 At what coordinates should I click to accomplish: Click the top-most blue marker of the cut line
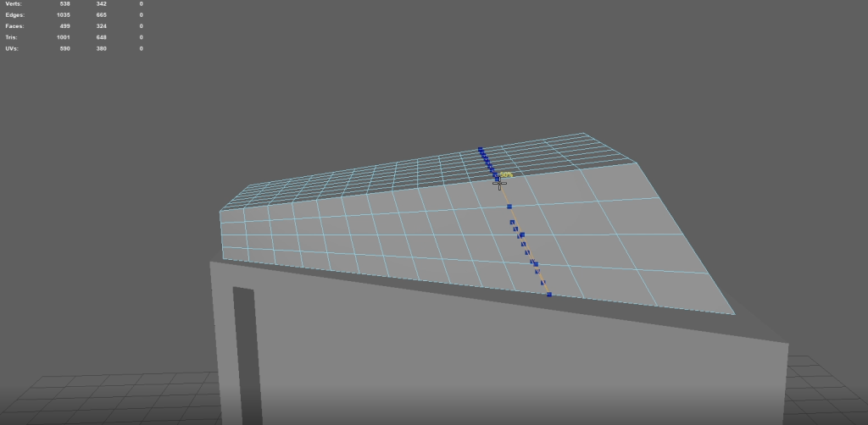tap(480, 149)
